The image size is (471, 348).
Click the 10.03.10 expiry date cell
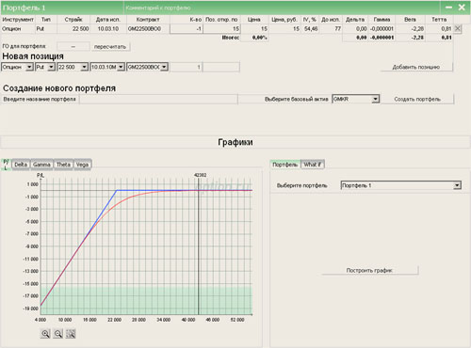pos(108,29)
